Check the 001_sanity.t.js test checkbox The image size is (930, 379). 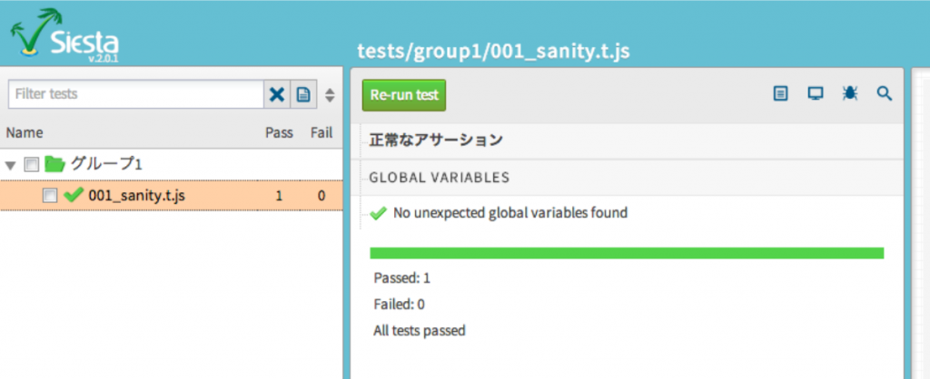[50, 196]
